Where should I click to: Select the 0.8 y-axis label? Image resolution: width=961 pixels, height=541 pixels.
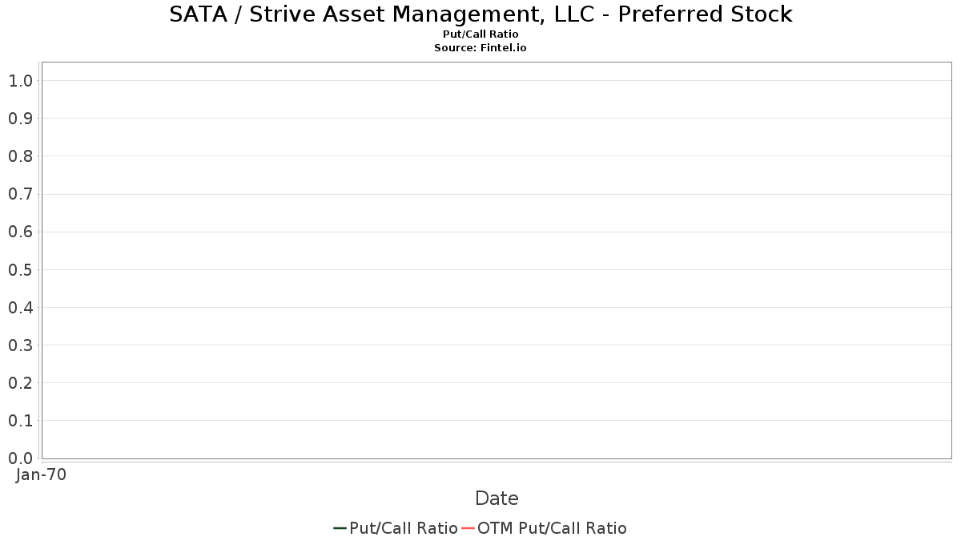(x=20, y=156)
